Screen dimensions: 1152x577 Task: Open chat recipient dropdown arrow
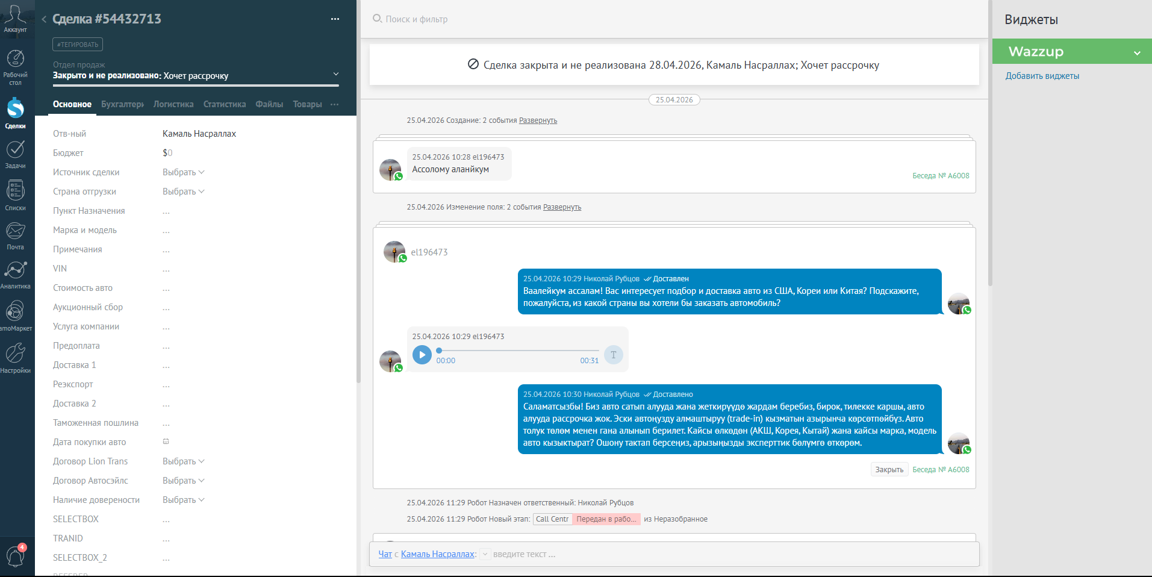click(485, 554)
